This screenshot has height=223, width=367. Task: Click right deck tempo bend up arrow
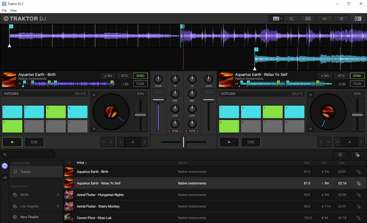(x=310, y=95)
